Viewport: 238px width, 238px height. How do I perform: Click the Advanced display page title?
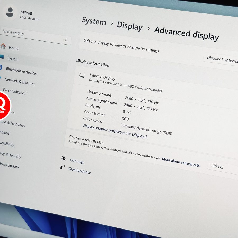[186, 34]
